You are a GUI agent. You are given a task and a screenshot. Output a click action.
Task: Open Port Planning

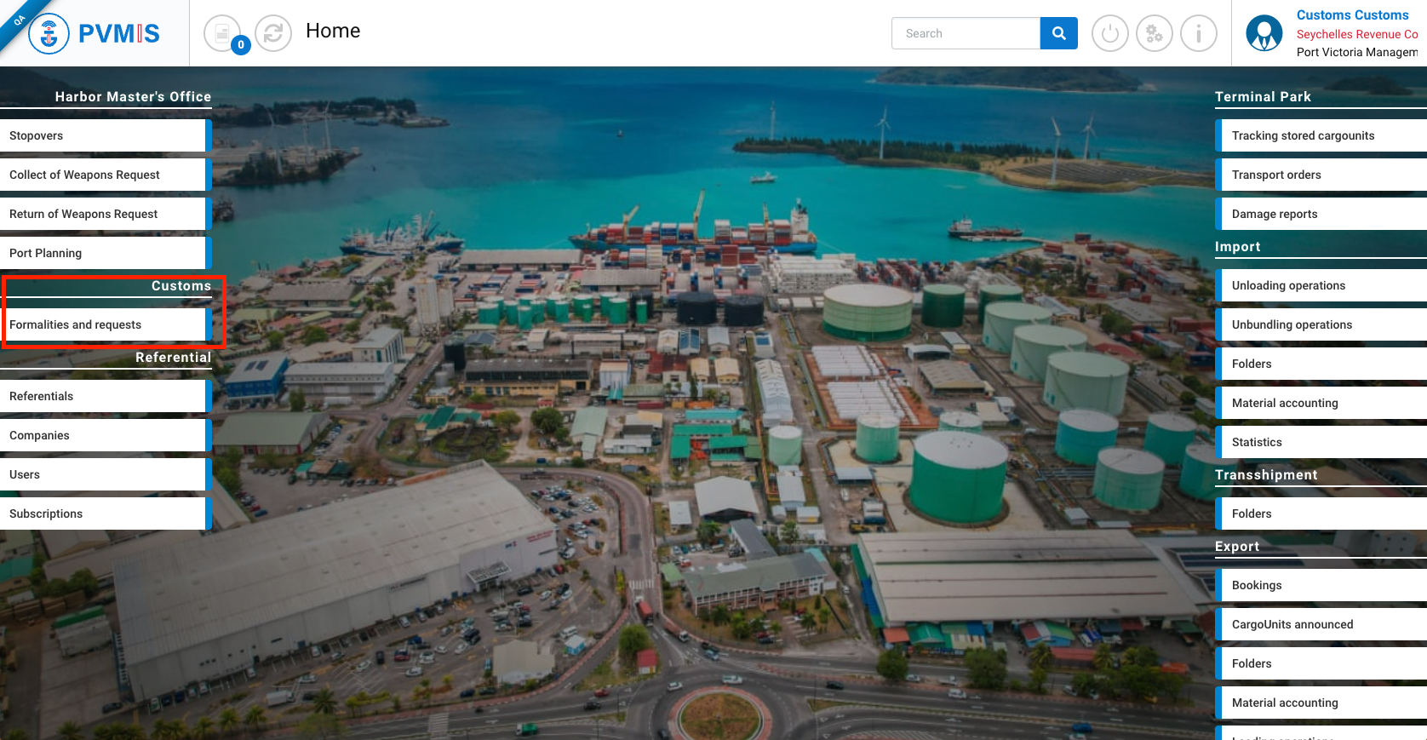pyautogui.click(x=102, y=254)
